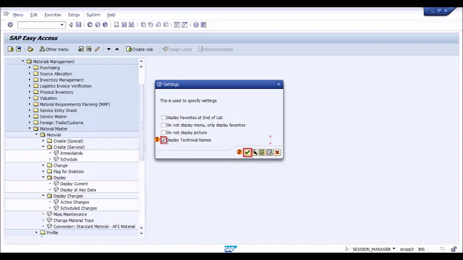Click the Save disk icon
The width and height of the screenshot is (463, 260).
tap(78, 25)
